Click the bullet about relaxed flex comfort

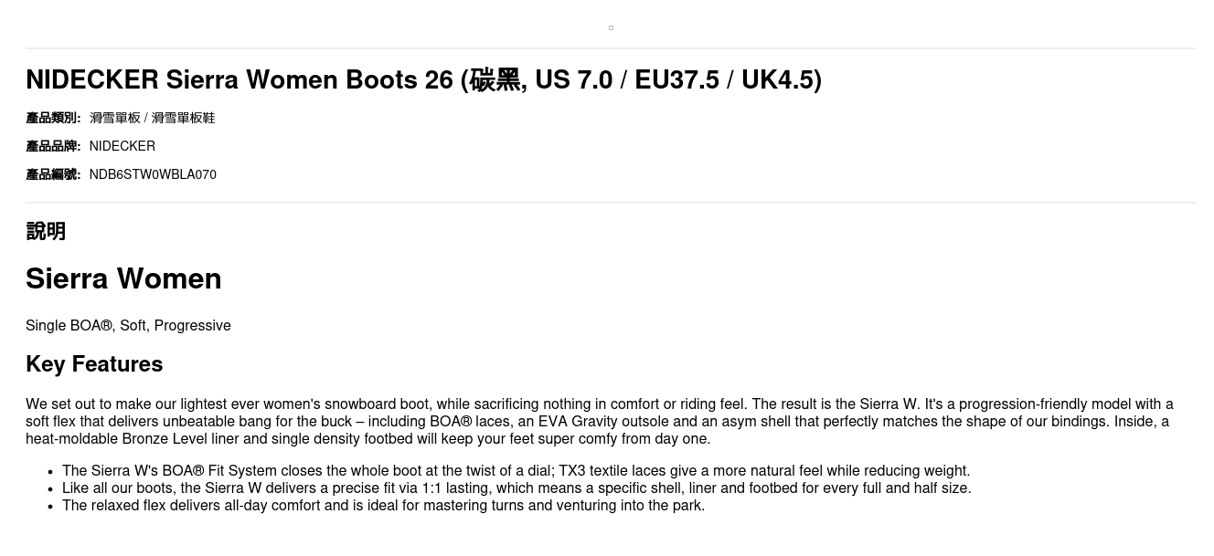(383, 506)
